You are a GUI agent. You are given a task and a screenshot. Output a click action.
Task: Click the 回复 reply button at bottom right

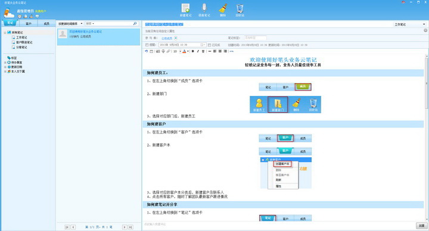pyautogui.click(x=421, y=226)
